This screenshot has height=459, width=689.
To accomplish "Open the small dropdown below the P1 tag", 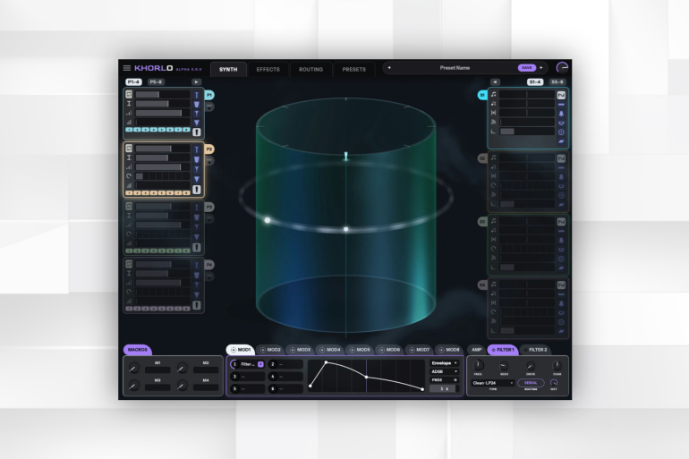I will pyautogui.click(x=209, y=106).
